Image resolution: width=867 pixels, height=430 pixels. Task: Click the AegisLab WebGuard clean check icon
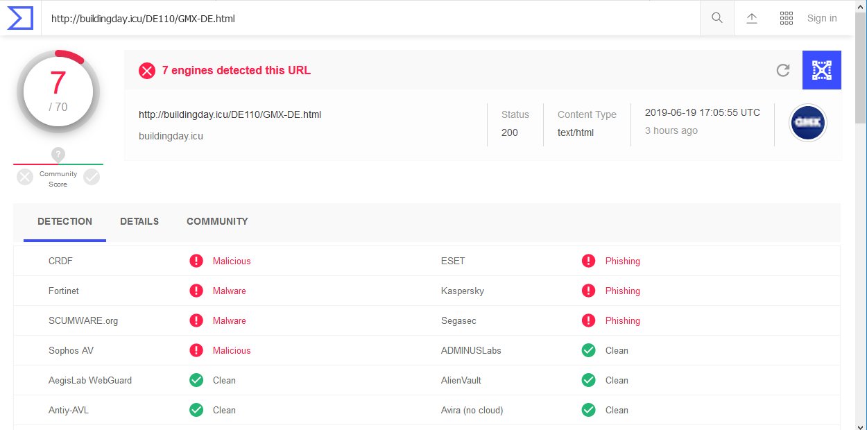pos(196,380)
